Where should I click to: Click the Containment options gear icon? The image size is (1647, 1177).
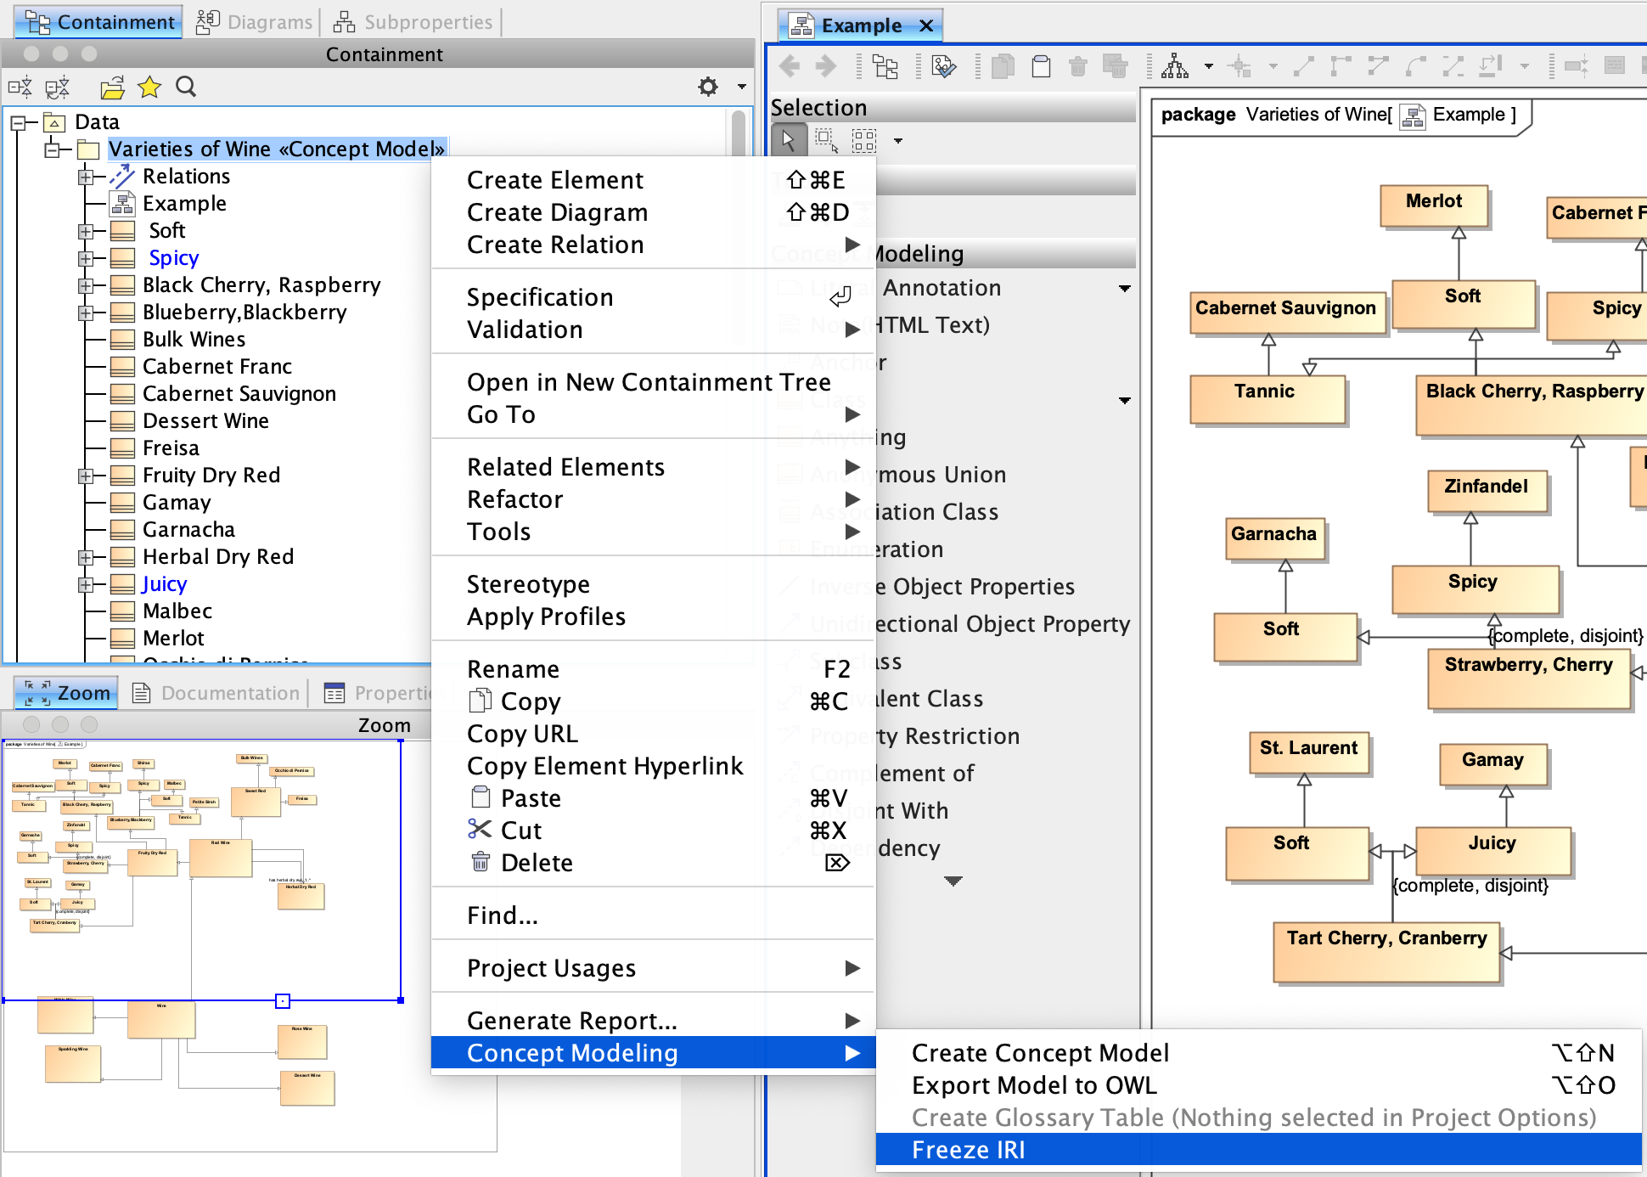pyautogui.click(x=707, y=87)
